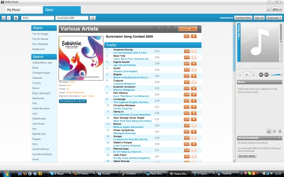Viewport: 284px width, 177px height.
Task: Click the magnifier search button
Action: point(93,18)
